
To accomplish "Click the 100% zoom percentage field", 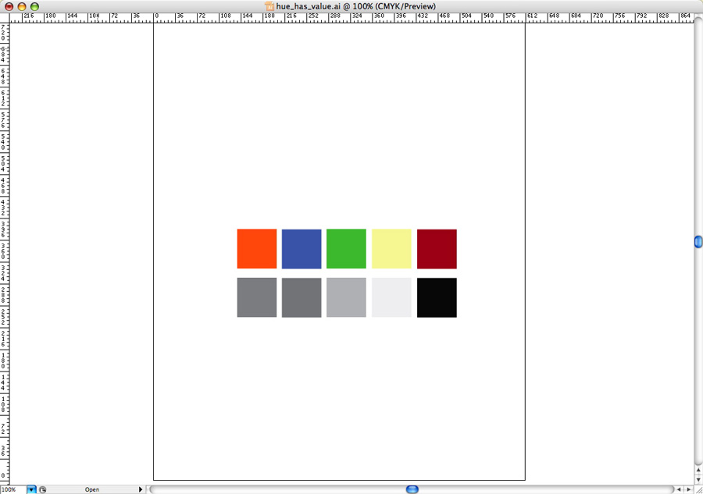I will click(12, 489).
